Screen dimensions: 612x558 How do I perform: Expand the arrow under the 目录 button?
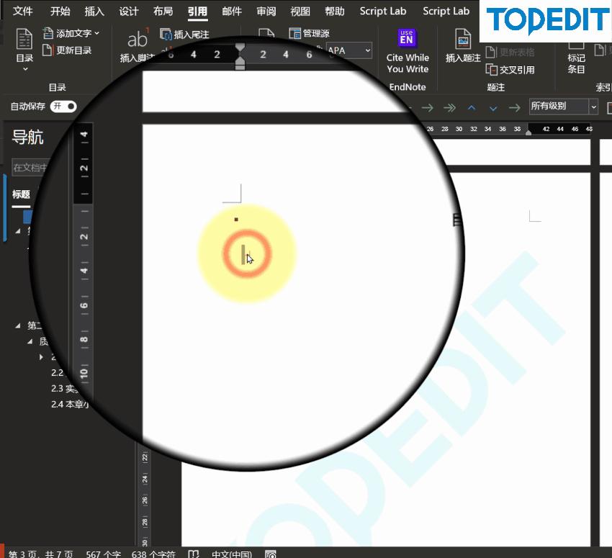[25, 69]
